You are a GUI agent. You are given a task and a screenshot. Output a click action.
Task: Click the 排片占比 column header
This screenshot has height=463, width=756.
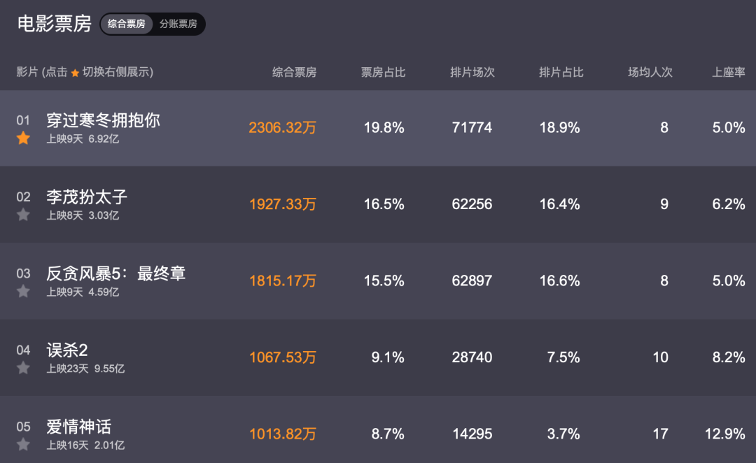(561, 72)
